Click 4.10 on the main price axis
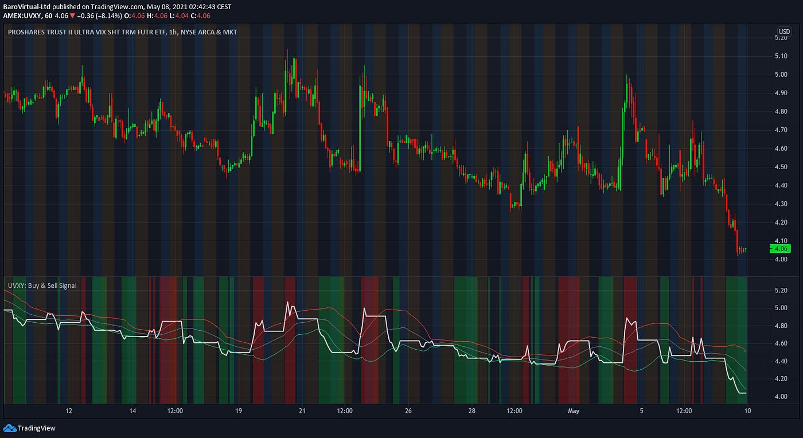This screenshot has width=803, height=438. click(x=781, y=241)
